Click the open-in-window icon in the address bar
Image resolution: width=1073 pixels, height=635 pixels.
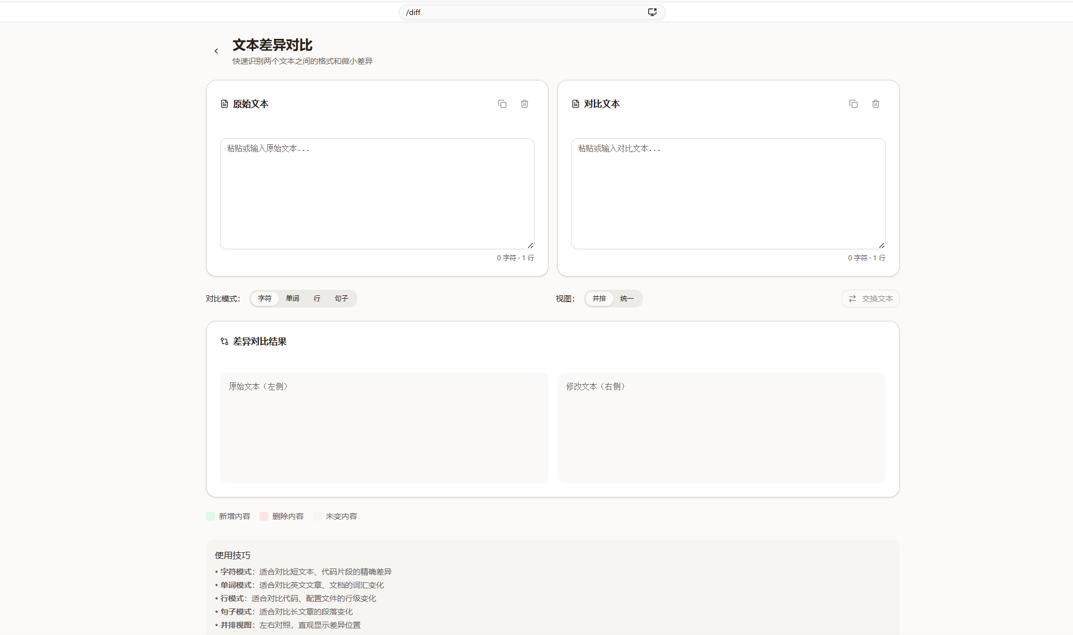pyautogui.click(x=652, y=12)
